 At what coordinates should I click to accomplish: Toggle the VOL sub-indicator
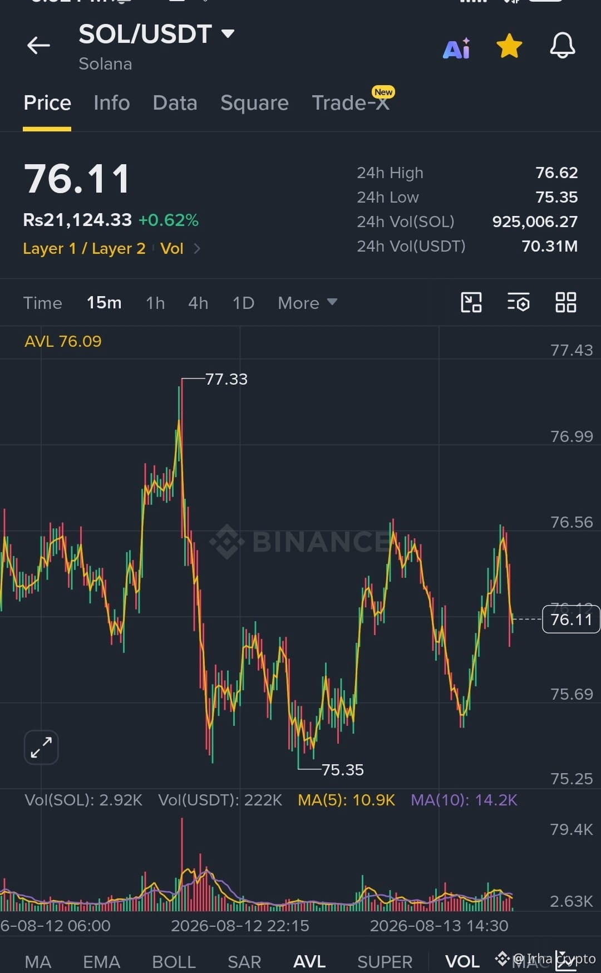point(462,961)
